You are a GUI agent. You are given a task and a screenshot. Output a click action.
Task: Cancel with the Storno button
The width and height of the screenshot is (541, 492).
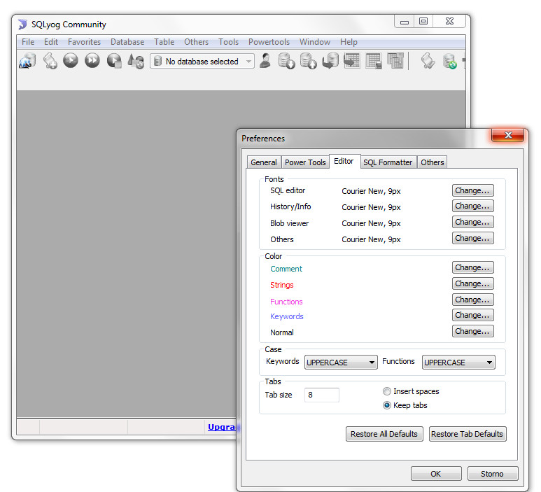[x=493, y=474]
